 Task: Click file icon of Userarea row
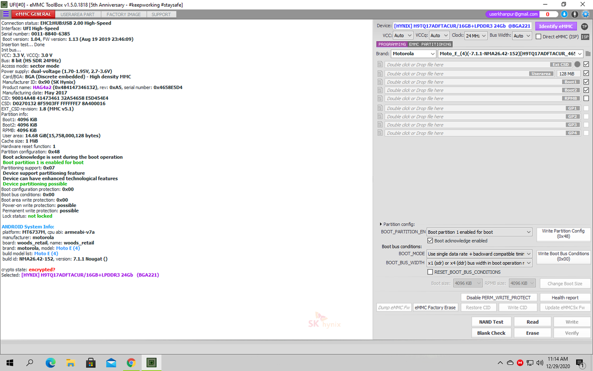coord(380,74)
